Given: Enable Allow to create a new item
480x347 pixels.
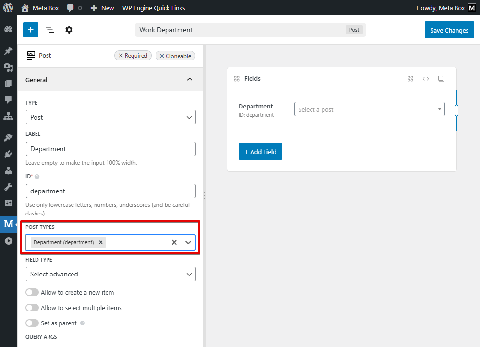Looking at the screenshot, I should (32, 292).
